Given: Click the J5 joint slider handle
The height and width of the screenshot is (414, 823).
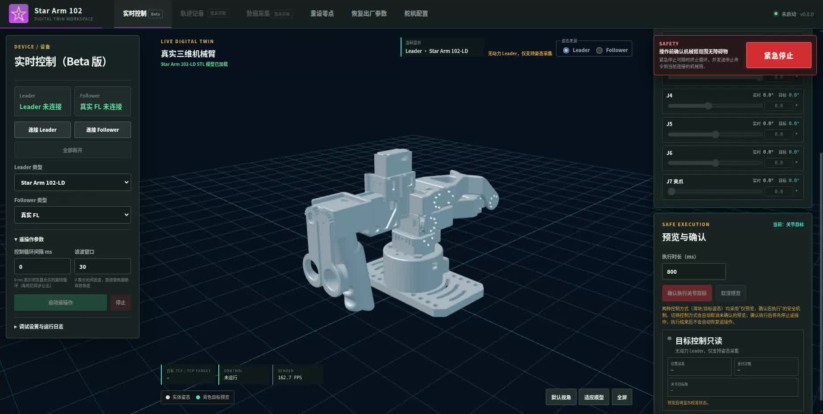Looking at the screenshot, I should (x=716, y=134).
